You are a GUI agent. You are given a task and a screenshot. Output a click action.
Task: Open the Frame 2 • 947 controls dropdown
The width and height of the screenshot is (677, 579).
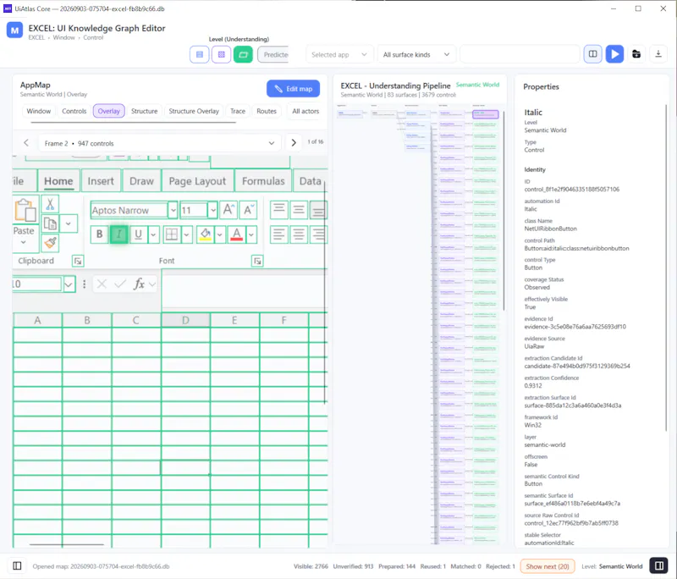[159, 143]
